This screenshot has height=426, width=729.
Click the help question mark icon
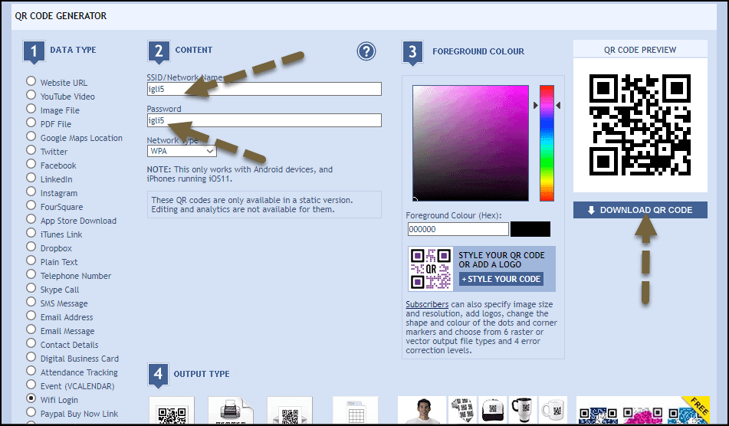tap(366, 51)
